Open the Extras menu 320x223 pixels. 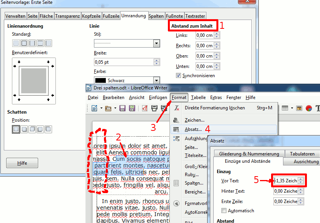[x=216, y=97]
